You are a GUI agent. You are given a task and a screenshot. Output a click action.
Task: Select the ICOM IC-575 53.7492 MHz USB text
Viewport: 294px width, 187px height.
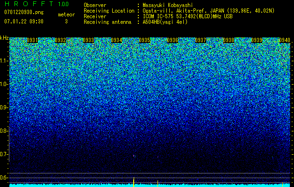[187, 16]
